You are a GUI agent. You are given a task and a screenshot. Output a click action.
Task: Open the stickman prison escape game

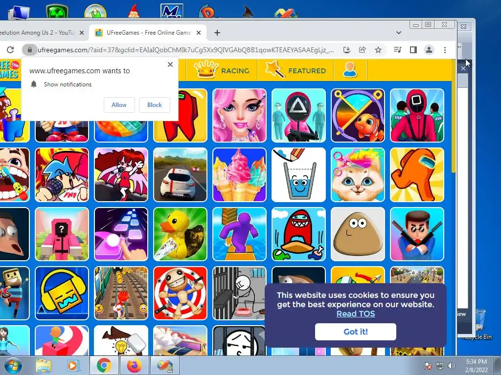(238, 293)
